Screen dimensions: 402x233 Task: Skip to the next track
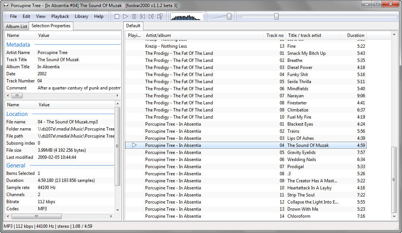(151, 16)
